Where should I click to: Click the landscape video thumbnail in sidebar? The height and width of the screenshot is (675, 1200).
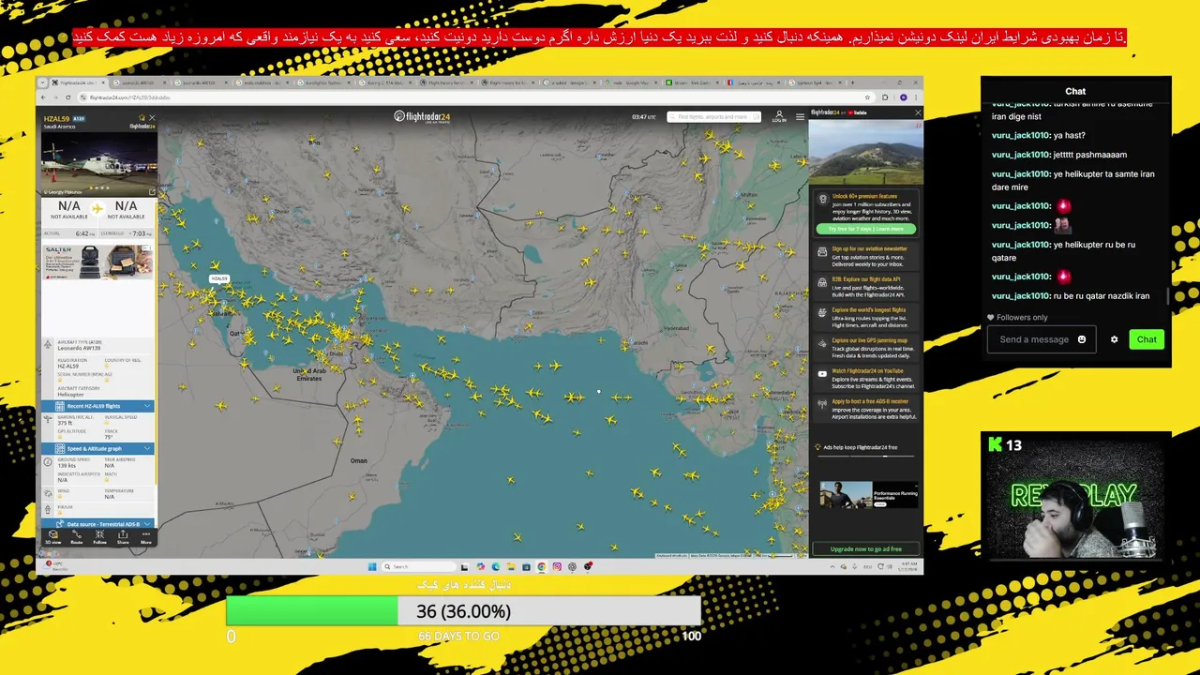(865, 151)
